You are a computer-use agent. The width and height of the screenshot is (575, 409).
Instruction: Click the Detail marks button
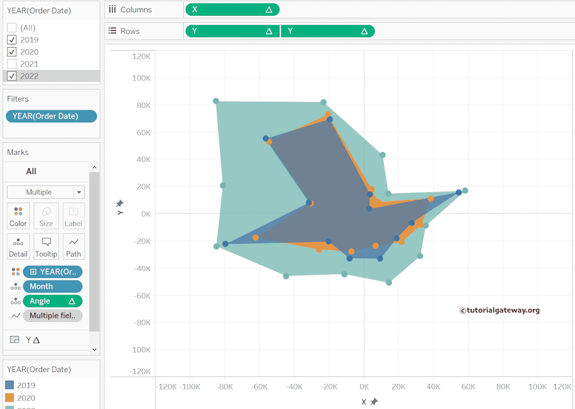[x=18, y=247]
